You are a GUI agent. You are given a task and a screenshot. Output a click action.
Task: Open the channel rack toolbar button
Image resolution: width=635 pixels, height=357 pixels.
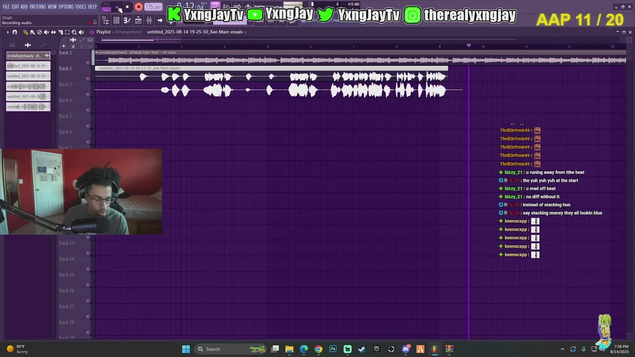point(116,20)
